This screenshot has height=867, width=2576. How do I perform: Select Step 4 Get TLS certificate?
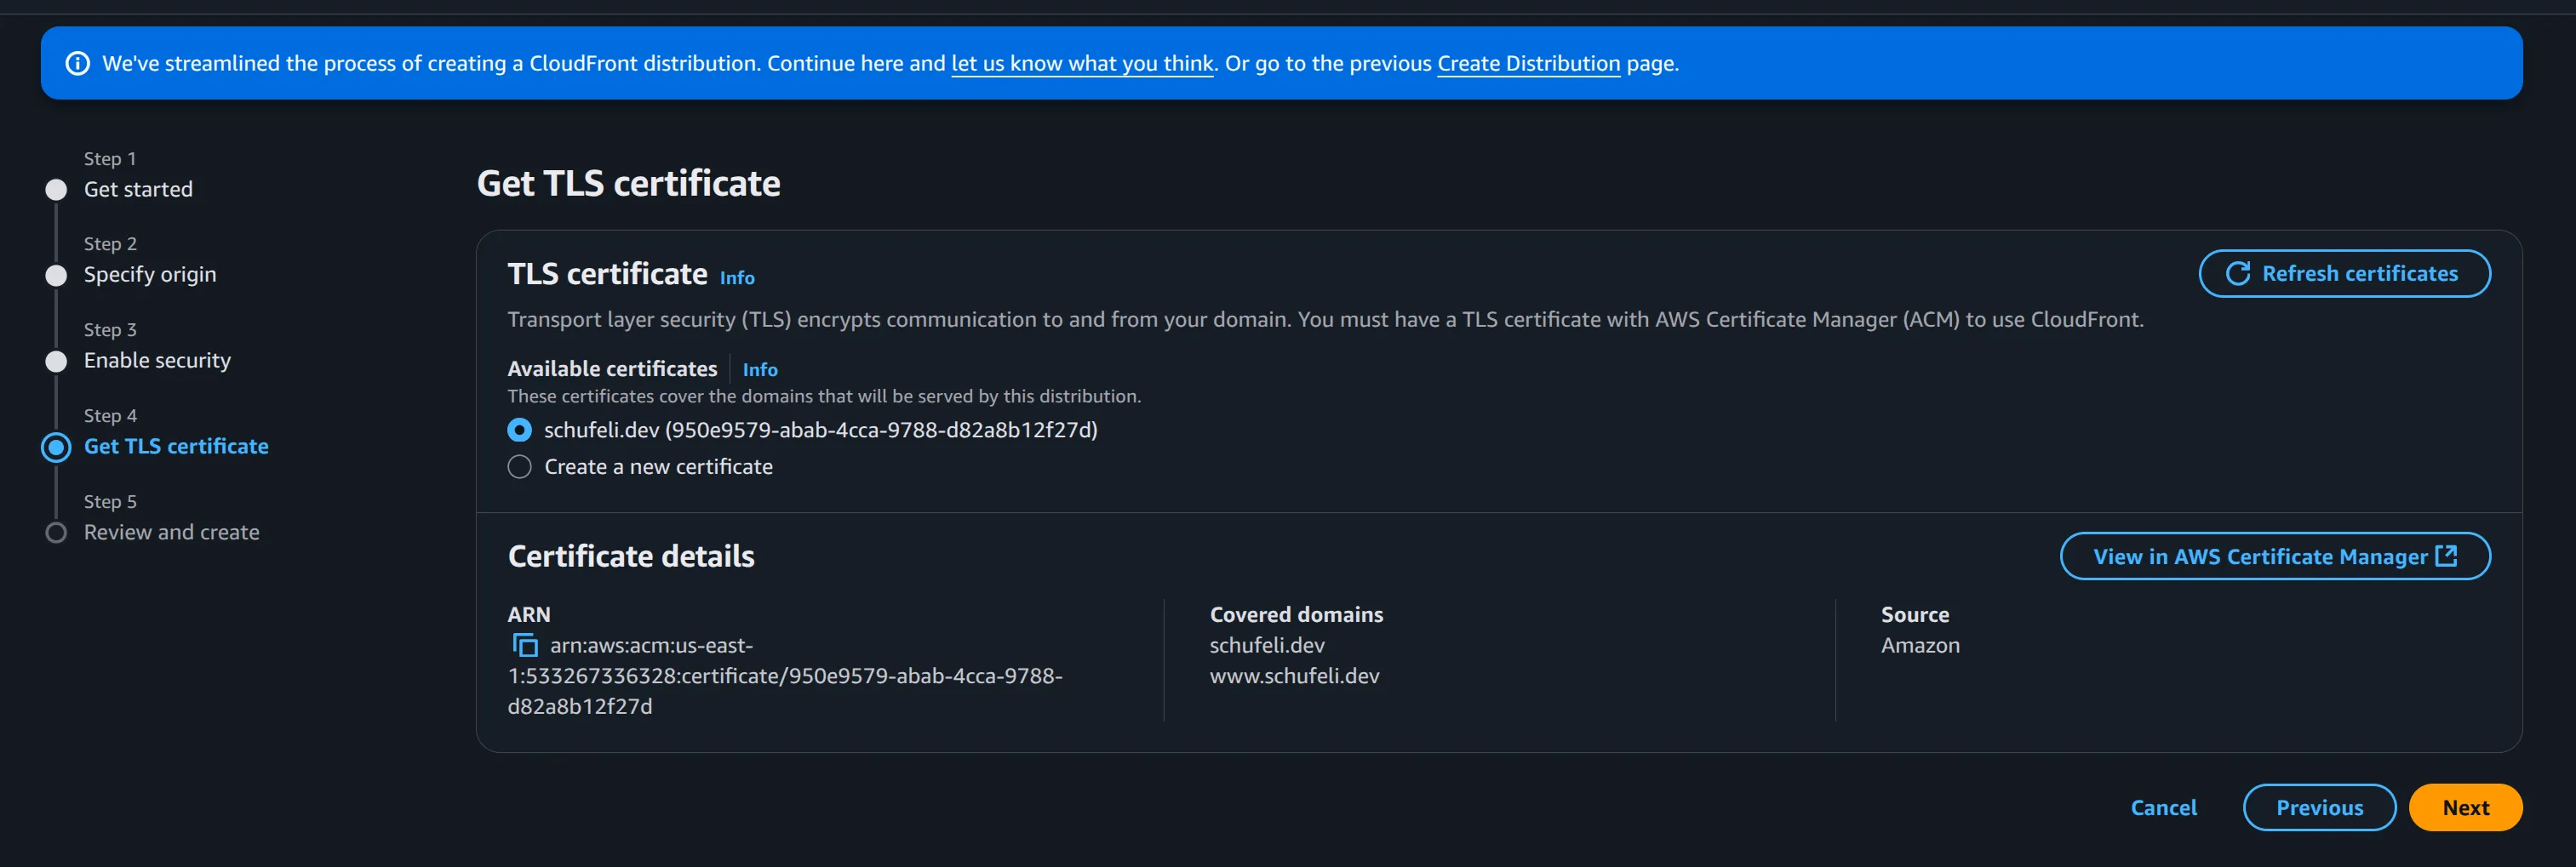pos(176,446)
